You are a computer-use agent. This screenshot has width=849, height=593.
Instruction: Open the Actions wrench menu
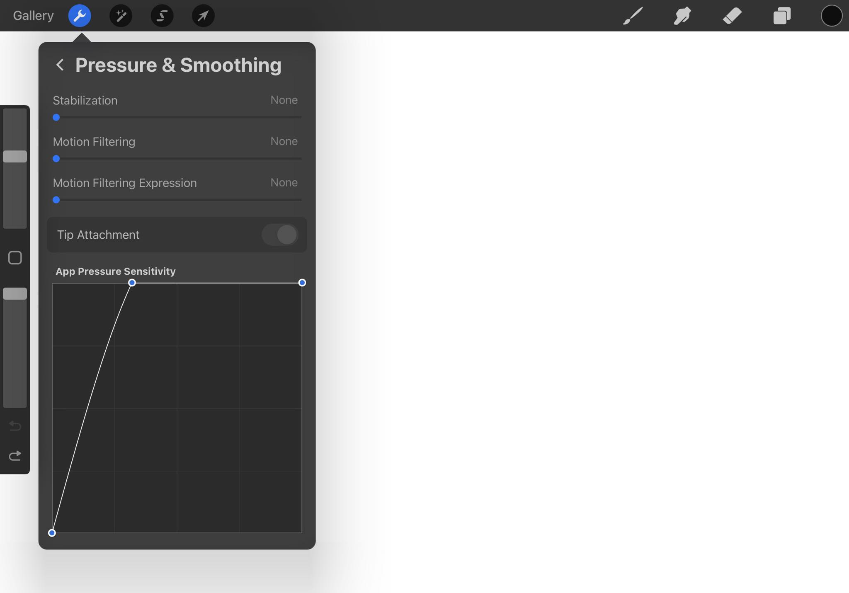(x=80, y=15)
